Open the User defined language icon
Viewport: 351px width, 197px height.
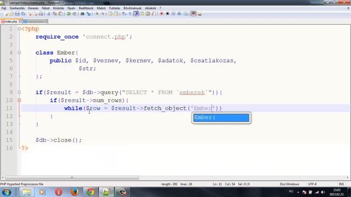(x=142, y=14)
